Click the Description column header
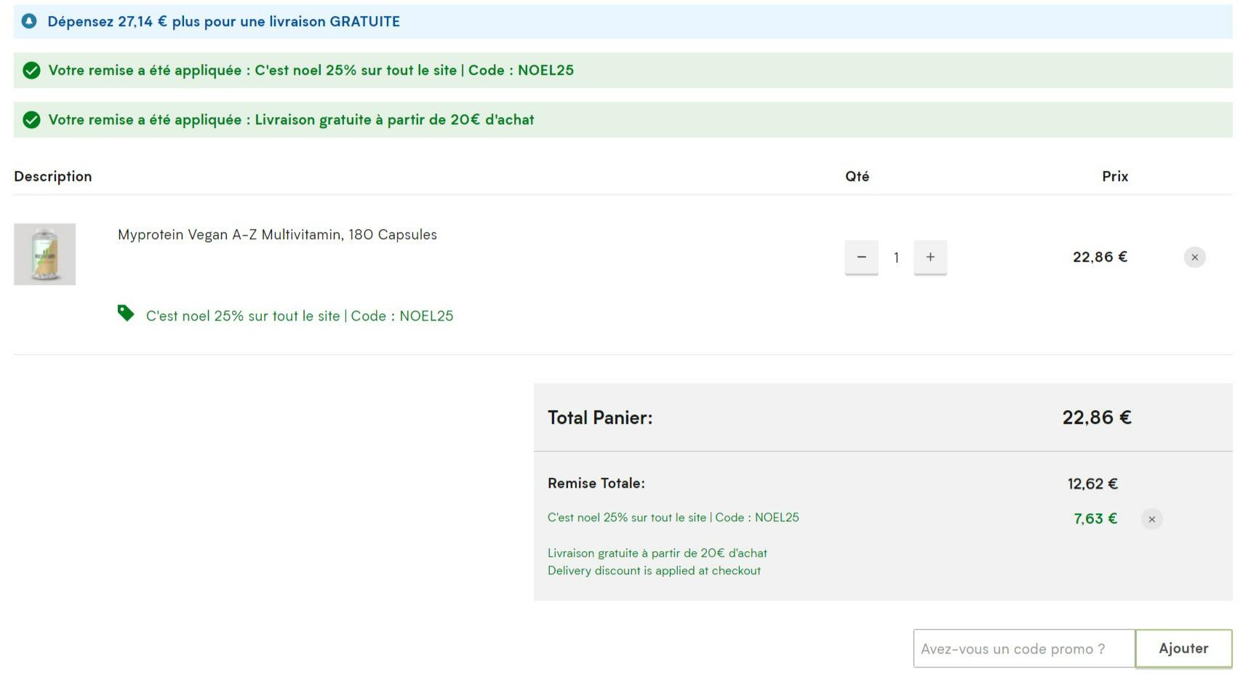 click(x=53, y=177)
